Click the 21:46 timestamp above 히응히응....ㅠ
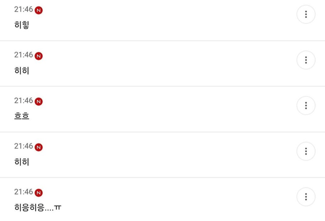This screenshot has width=325, height=221. coord(23,192)
